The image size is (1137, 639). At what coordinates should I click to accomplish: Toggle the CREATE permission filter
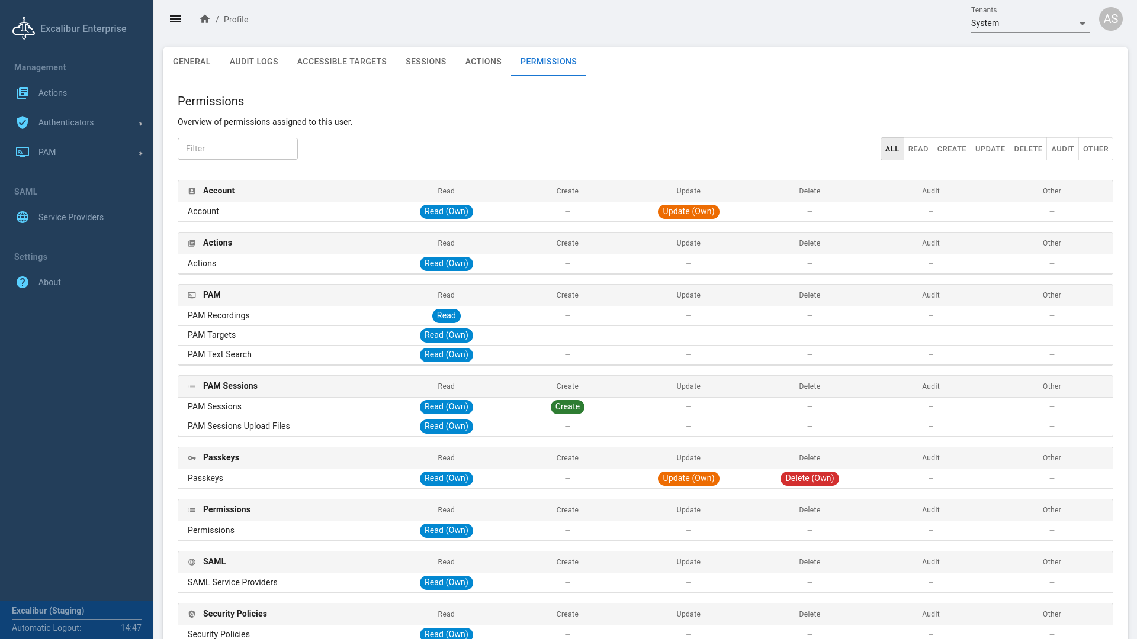pos(952,149)
